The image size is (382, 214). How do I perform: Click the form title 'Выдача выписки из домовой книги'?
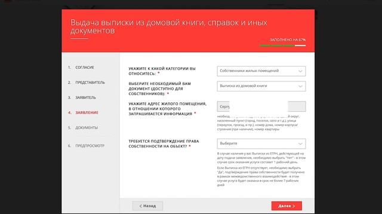click(169, 26)
